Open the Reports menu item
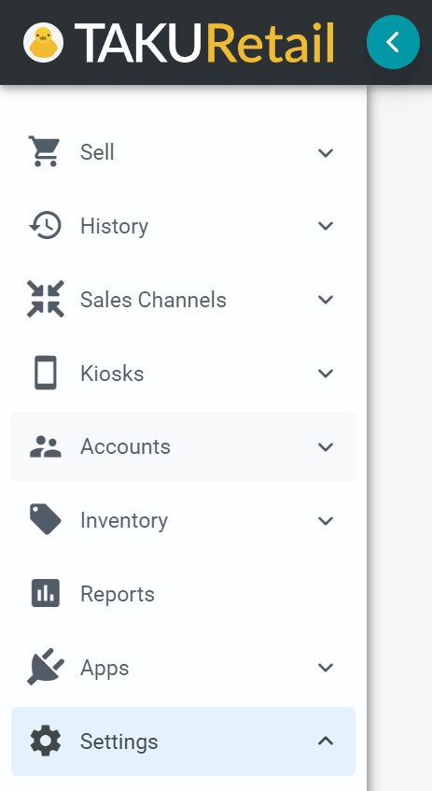Screen dimensions: 432x791 coord(184,594)
